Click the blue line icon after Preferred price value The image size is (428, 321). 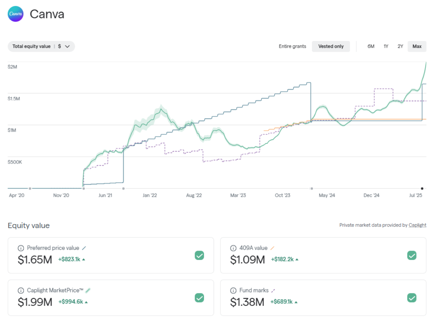pos(84,248)
